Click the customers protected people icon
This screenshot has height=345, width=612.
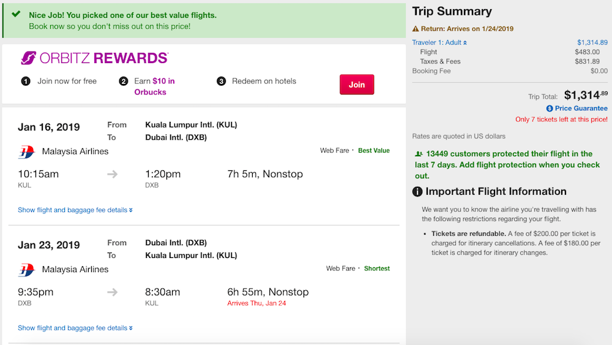pyautogui.click(x=419, y=154)
